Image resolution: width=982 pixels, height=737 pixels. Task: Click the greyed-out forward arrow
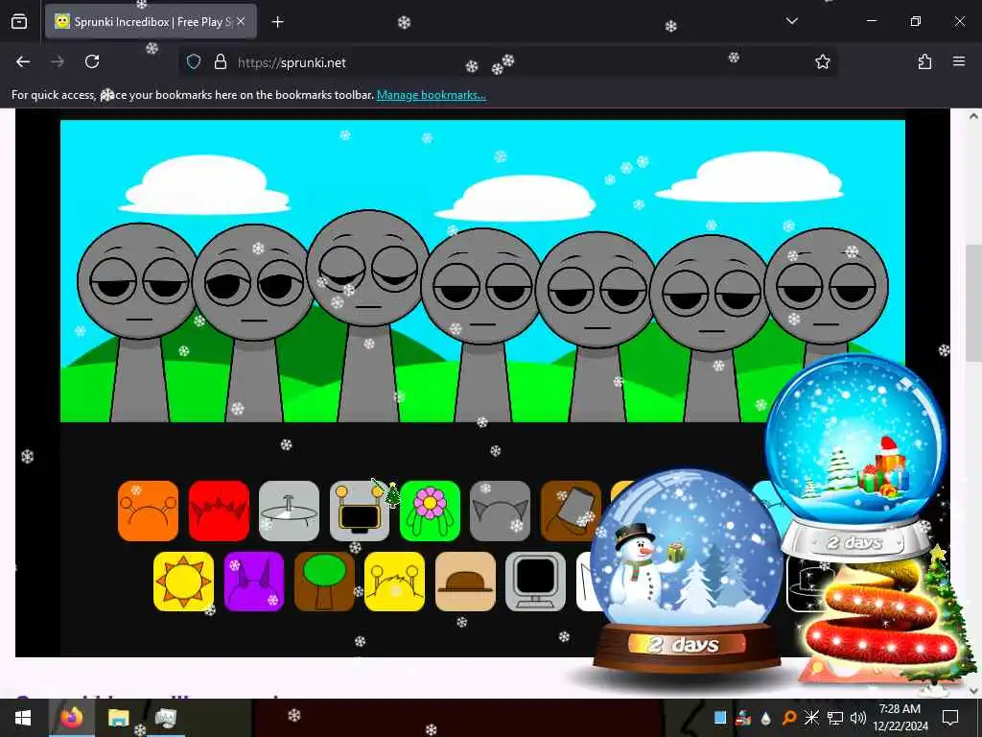[58, 61]
